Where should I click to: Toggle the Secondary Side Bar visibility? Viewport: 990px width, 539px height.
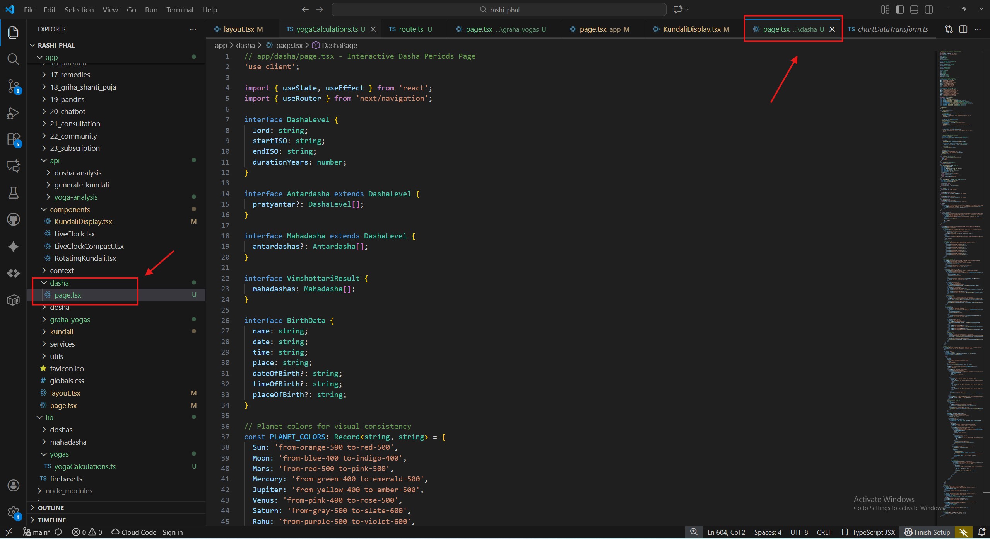point(928,10)
